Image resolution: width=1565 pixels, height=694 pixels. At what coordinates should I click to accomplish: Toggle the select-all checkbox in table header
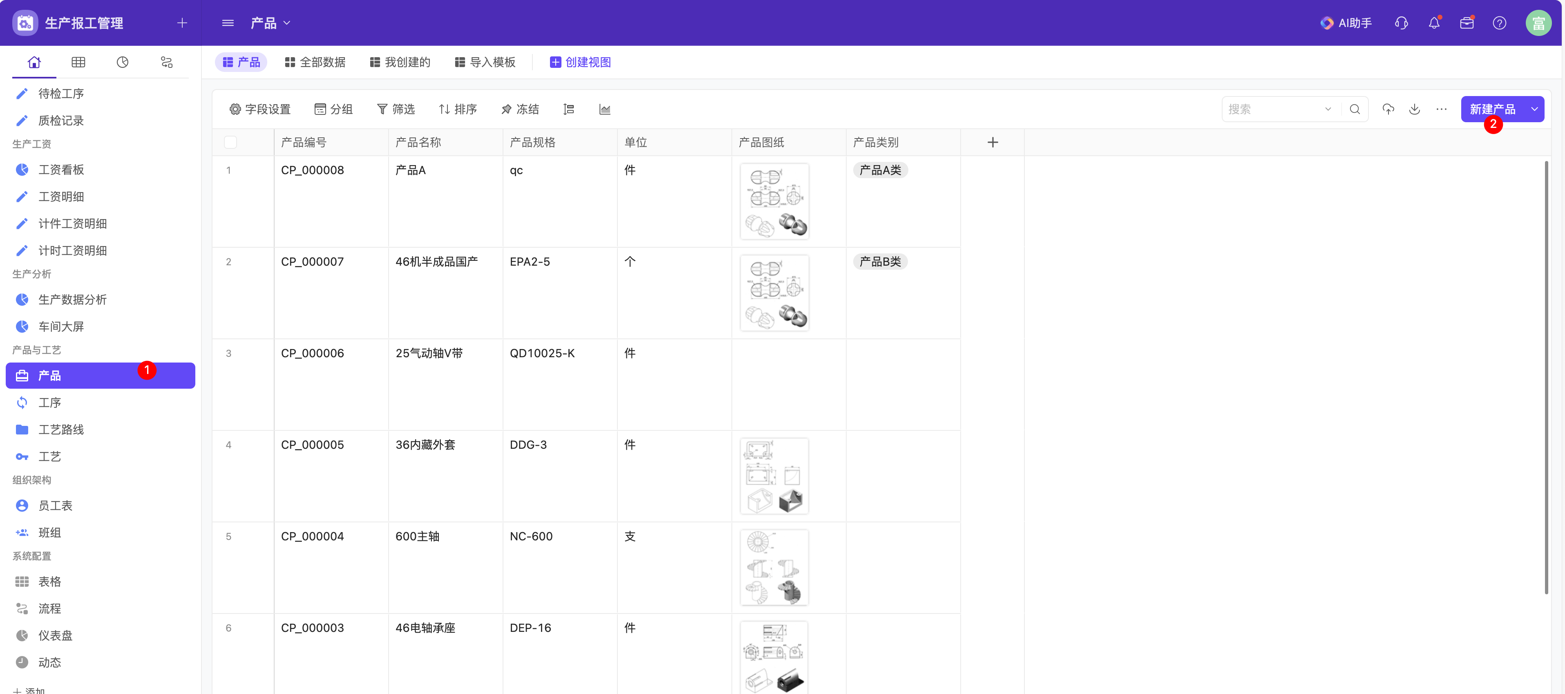(x=231, y=142)
